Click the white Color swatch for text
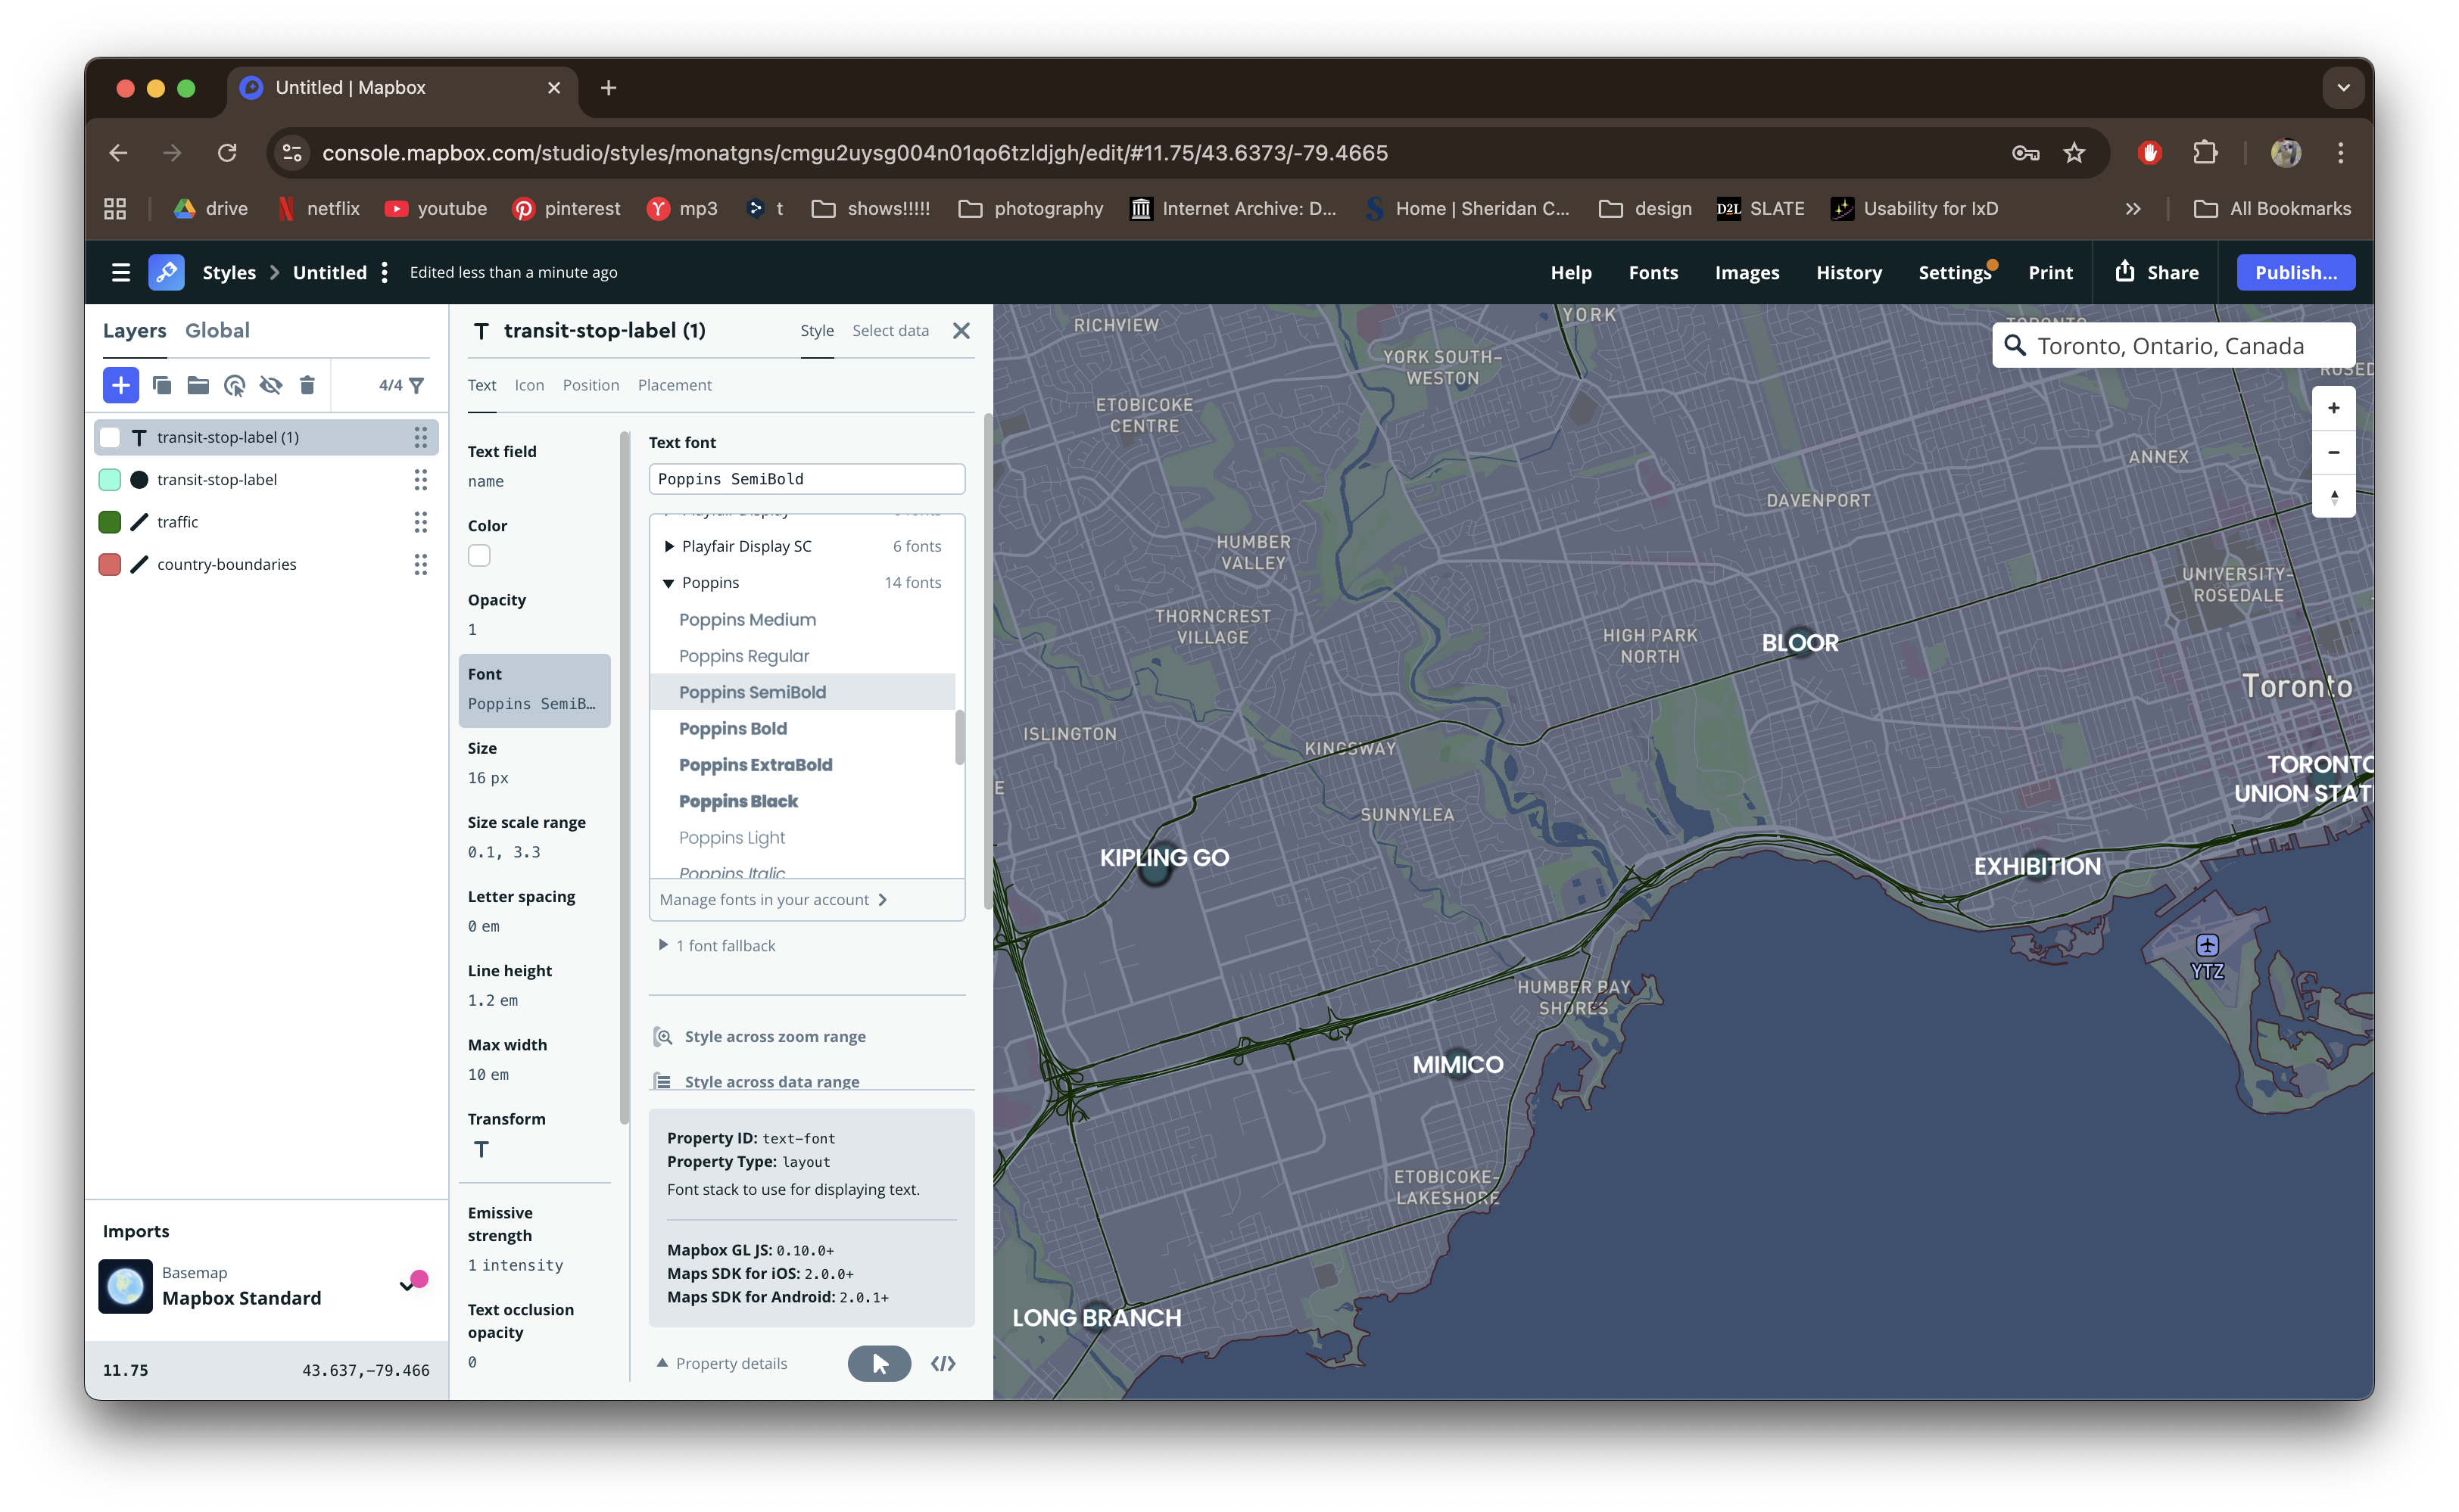Screen dimensions: 2459x1512 [x=479, y=555]
